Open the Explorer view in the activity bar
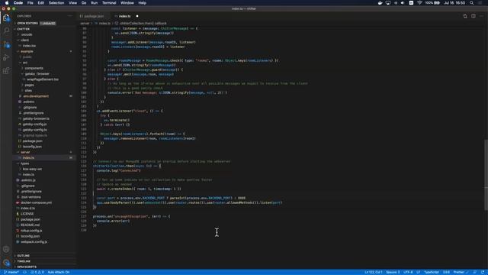 click(6, 18)
